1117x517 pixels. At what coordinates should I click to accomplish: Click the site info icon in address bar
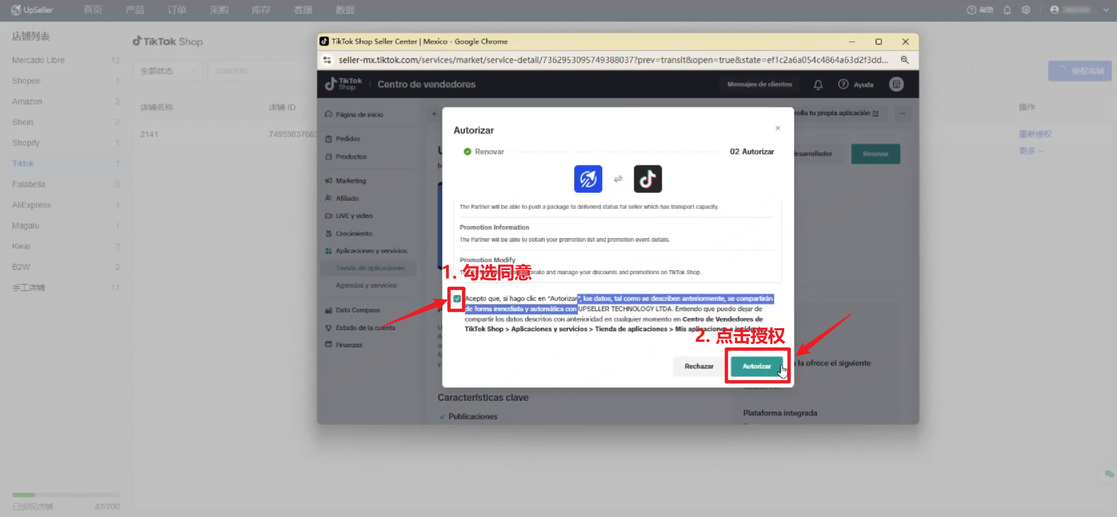pos(327,60)
